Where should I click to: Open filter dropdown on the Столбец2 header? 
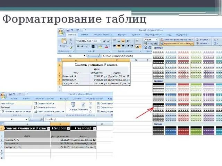[95, 129]
